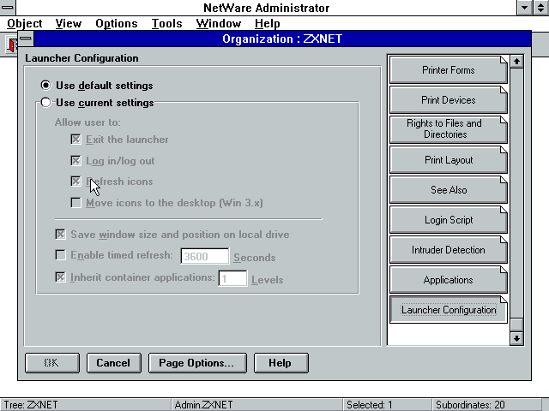The height and width of the screenshot is (411, 549).
Task: Click the Tree: ZXNET status text
Action: coord(31,405)
